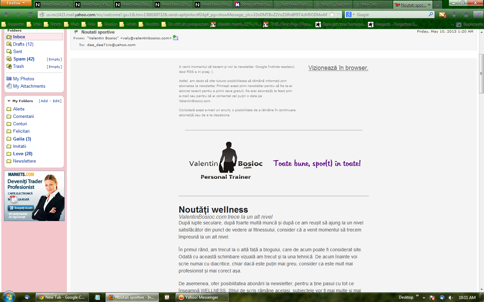
Task: Click the URL address bar
Action: [x=187, y=14]
